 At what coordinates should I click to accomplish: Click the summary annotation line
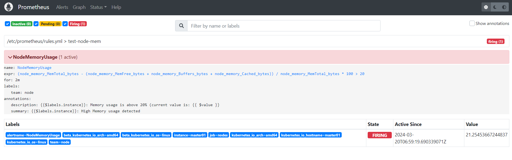tap(76, 111)
